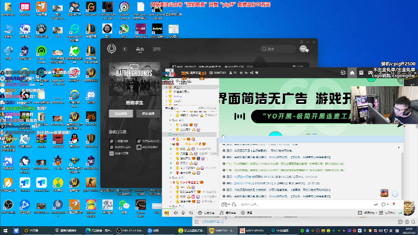Open the OBS Studio desktop icon

click(8, 207)
